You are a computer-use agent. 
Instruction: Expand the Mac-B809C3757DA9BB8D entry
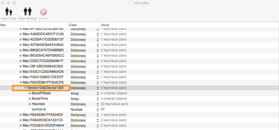[x=21, y=50]
